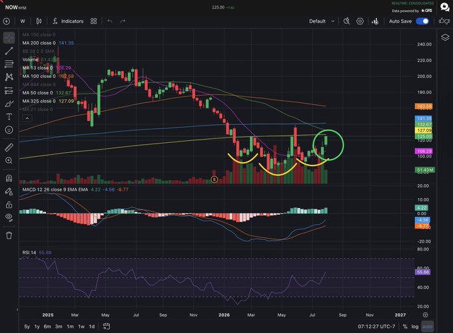Screen dimensions: 453x333
Task: Select the 1d date range
Action: pos(92,326)
